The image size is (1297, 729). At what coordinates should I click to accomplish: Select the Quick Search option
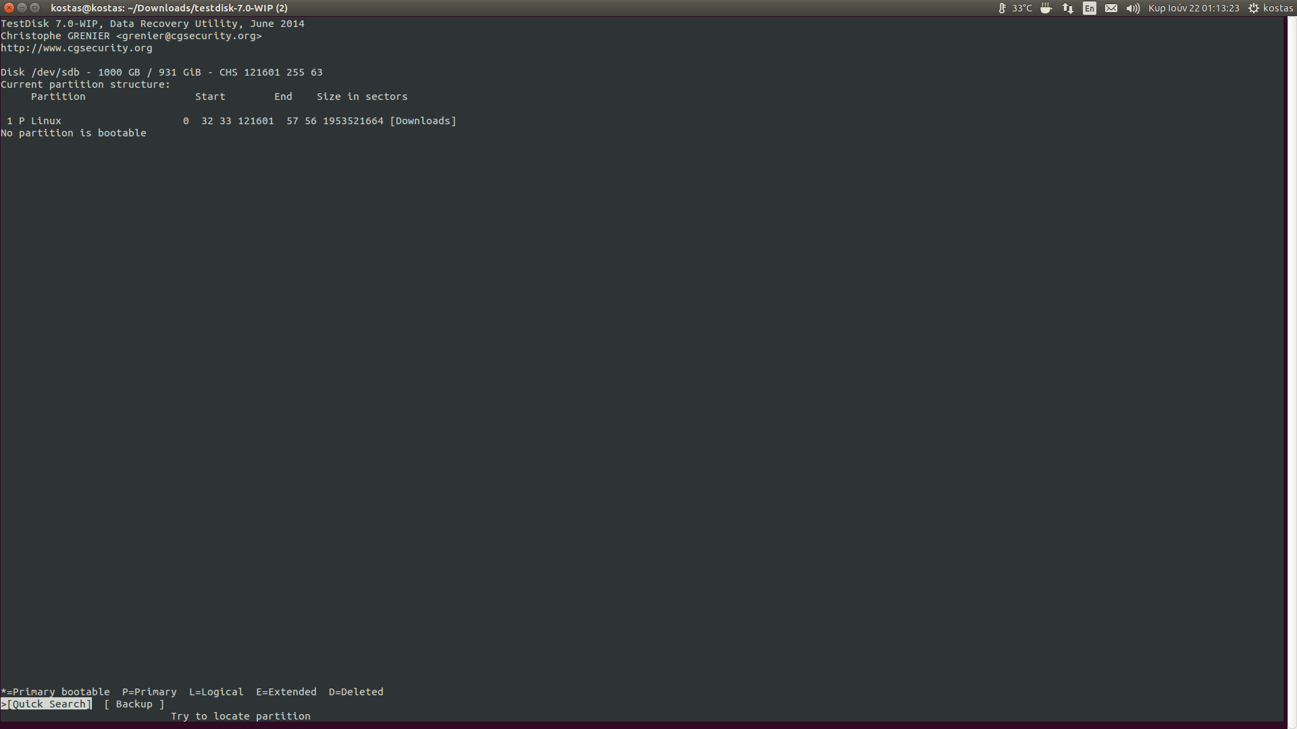tap(47, 704)
